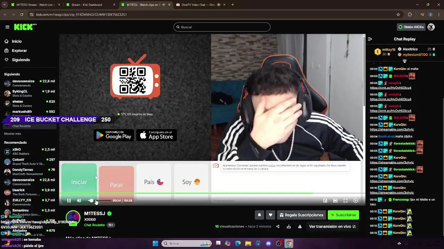Open BykingCL channel in sidebar

[x=29, y=93]
